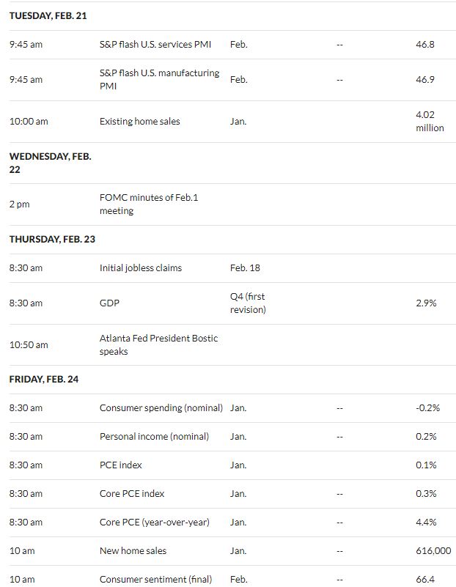Select Personal income (nominal) report
The height and width of the screenshot is (587, 456).
click(154, 437)
